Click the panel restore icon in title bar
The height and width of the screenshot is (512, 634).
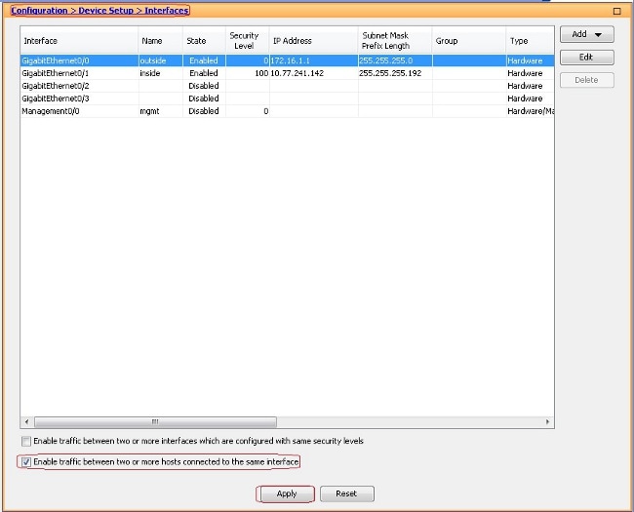point(616,10)
